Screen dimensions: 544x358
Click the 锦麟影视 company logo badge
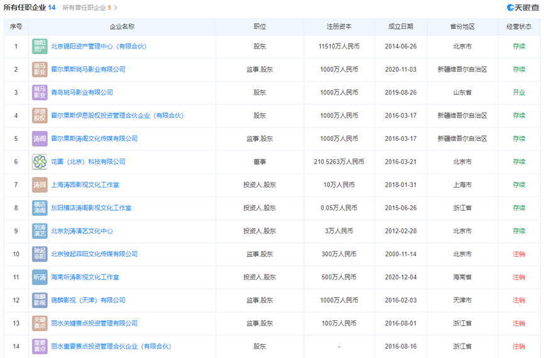(x=40, y=300)
